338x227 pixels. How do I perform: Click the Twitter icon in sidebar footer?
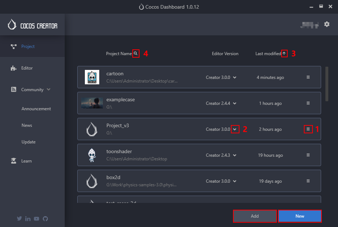coord(19,219)
